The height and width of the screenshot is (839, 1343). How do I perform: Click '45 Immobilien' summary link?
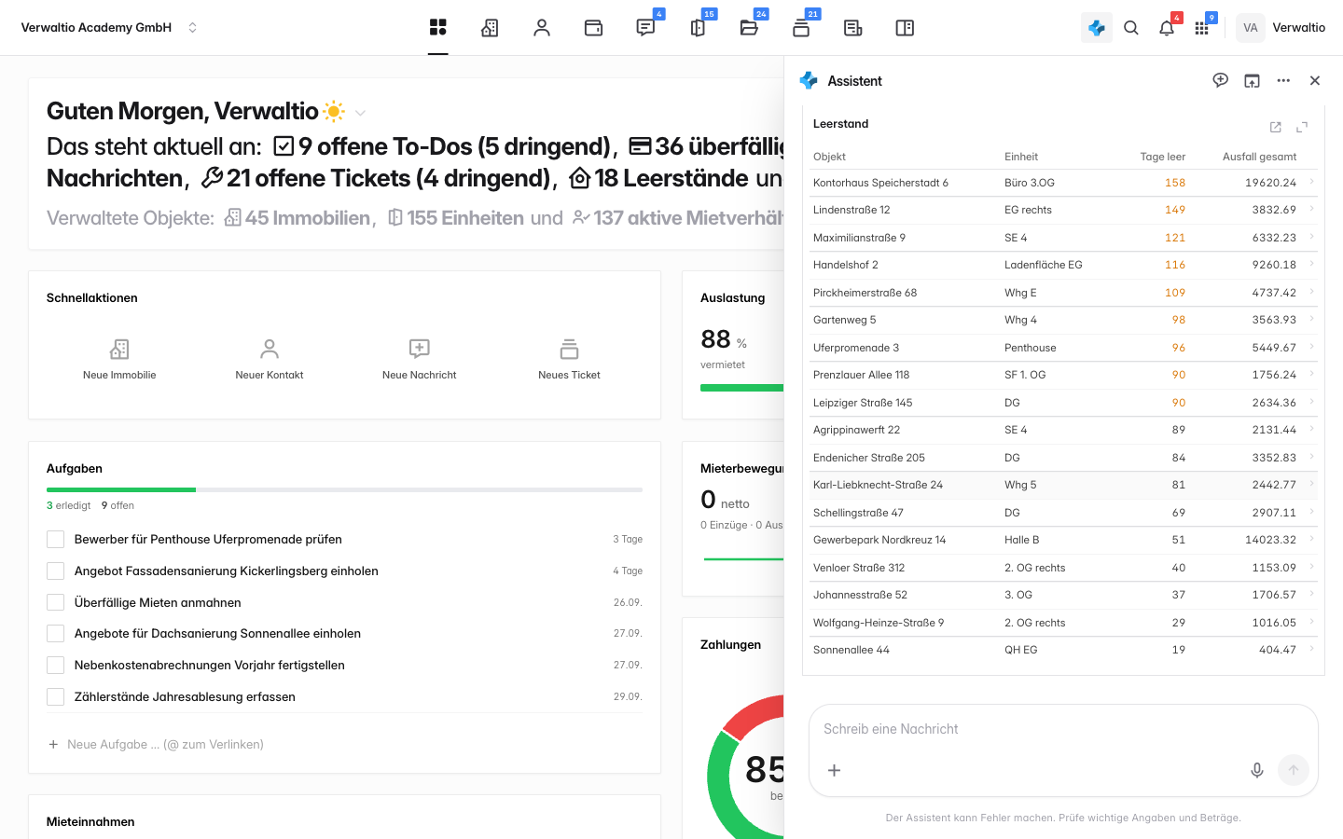(x=298, y=218)
